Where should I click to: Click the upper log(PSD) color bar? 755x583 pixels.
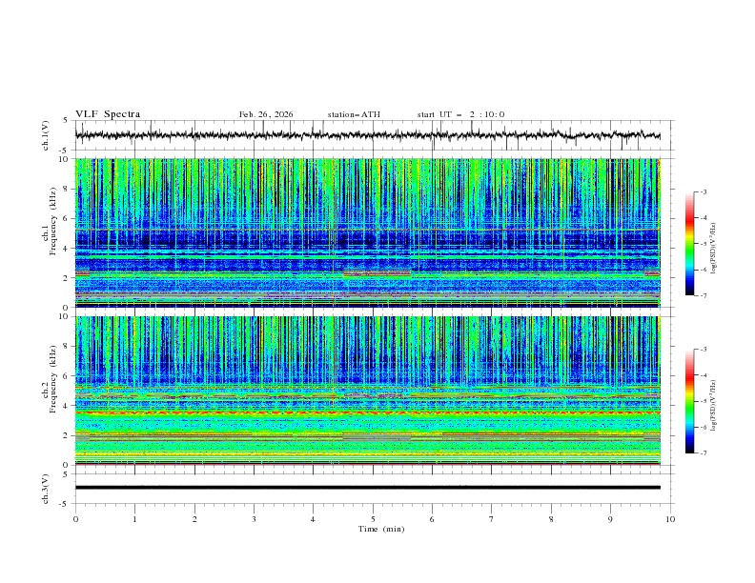[689, 244]
